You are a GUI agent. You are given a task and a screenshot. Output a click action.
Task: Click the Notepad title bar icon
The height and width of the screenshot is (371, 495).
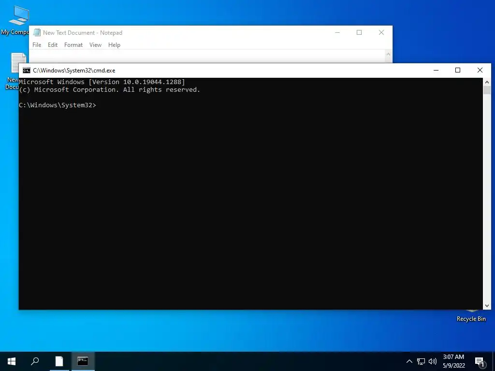point(37,32)
